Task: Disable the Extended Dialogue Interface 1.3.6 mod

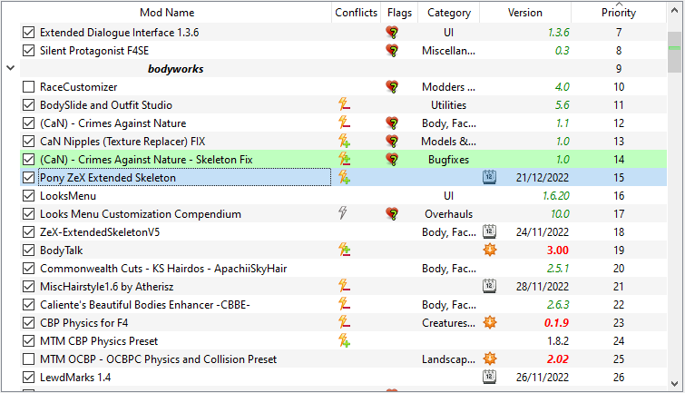Action: click(x=28, y=33)
